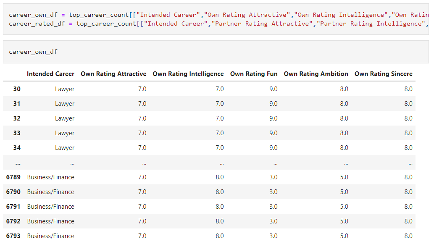Select the Own Rating Attractive column header

[113, 74]
